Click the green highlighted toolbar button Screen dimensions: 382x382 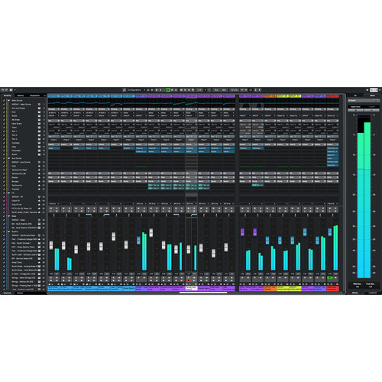tap(168, 90)
